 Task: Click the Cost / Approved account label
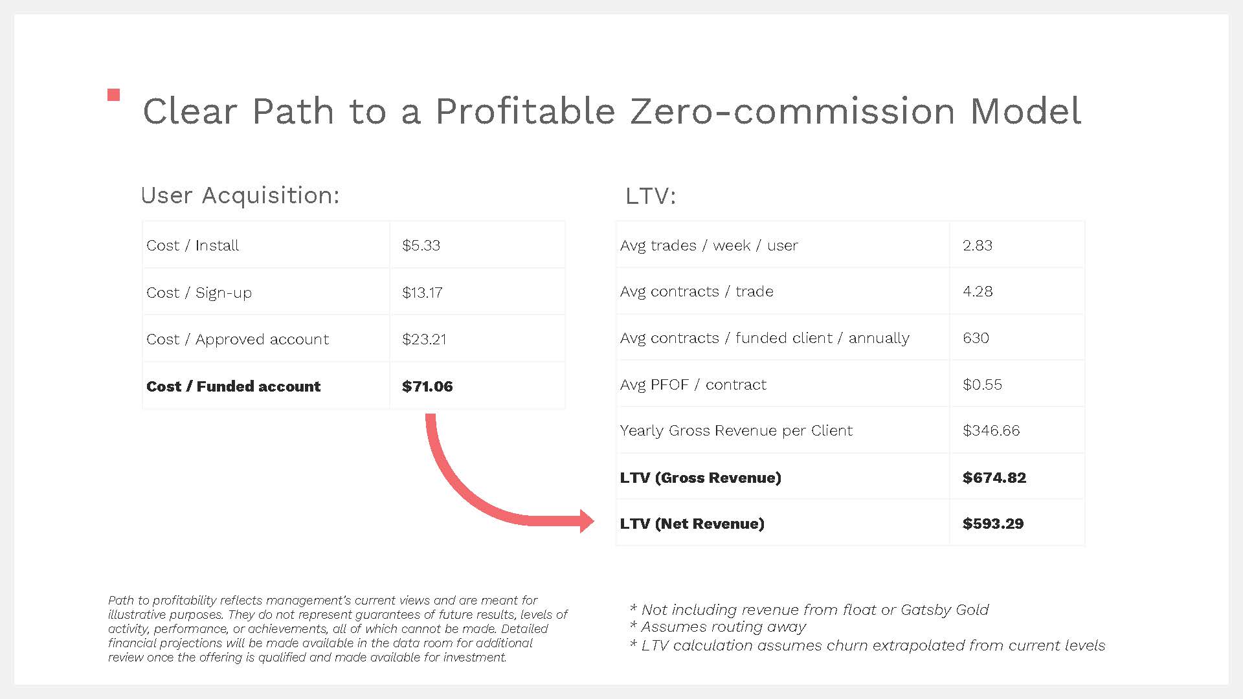tap(238, 339)
